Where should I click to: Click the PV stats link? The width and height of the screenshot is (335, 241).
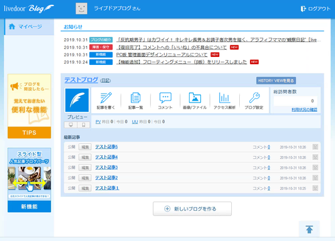coord(98,122)
